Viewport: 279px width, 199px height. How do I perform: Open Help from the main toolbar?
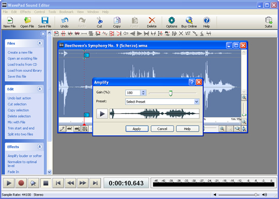(207, 22)
